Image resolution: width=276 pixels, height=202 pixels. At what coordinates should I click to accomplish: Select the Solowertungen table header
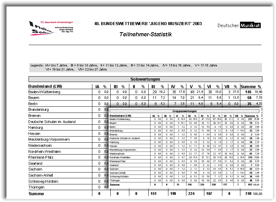(145, 79)
